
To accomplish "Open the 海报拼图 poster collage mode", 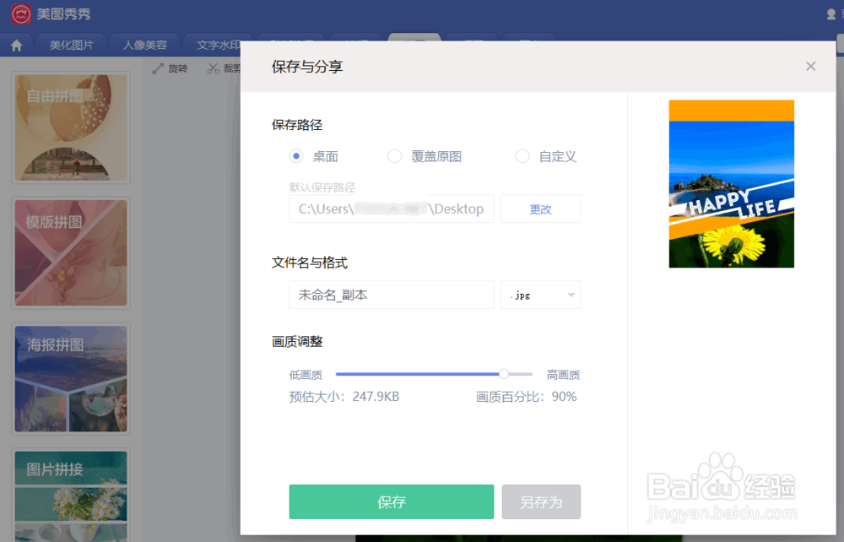I will [x=70, y=377].
